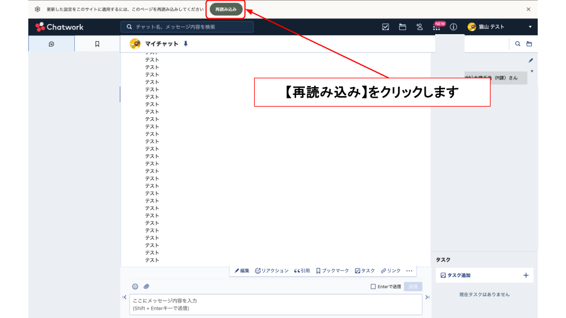
Task: Switch to the chat bubble list tab
Action: 51,44
